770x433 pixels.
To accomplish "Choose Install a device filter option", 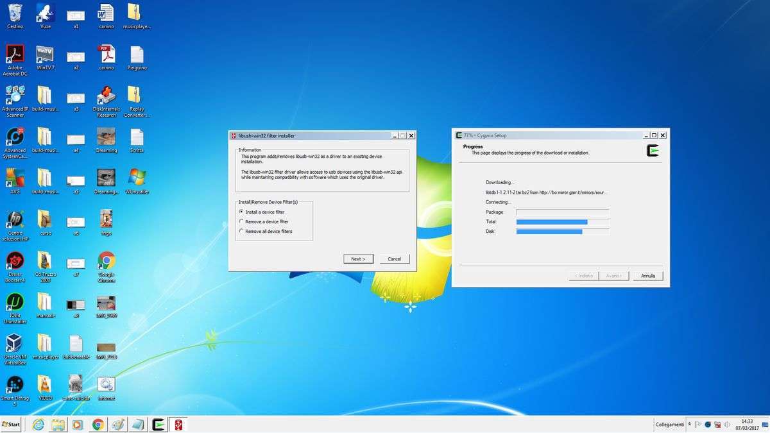I will click(261, 212).
